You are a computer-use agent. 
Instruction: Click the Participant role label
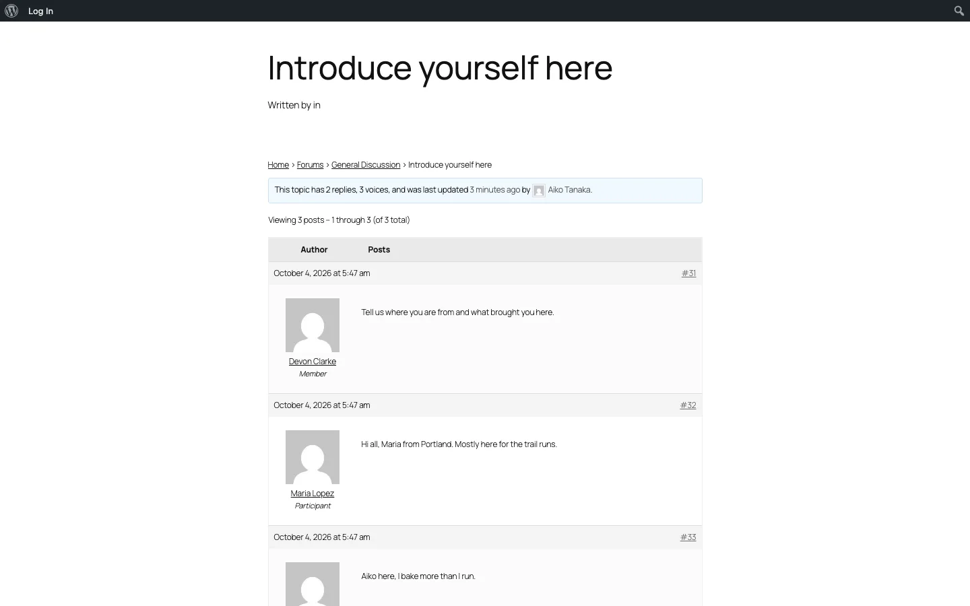[x=313, y=506]
